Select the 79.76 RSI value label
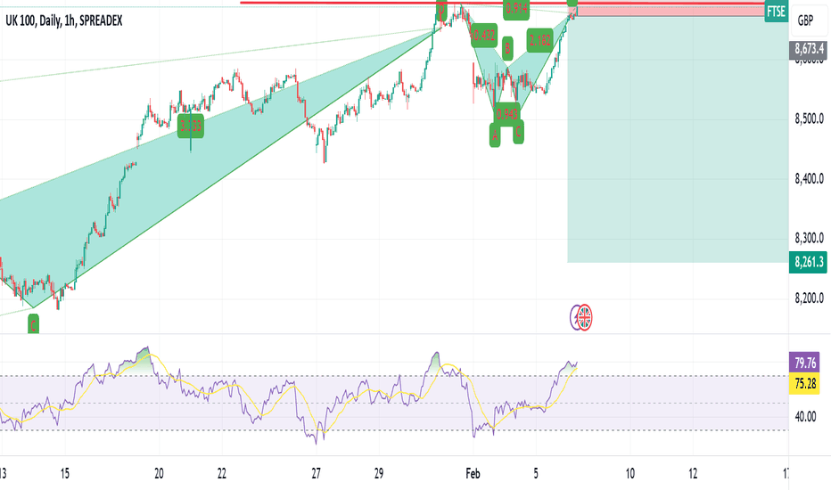The height and width of the screenshot is (490, 831). point(804,363)
